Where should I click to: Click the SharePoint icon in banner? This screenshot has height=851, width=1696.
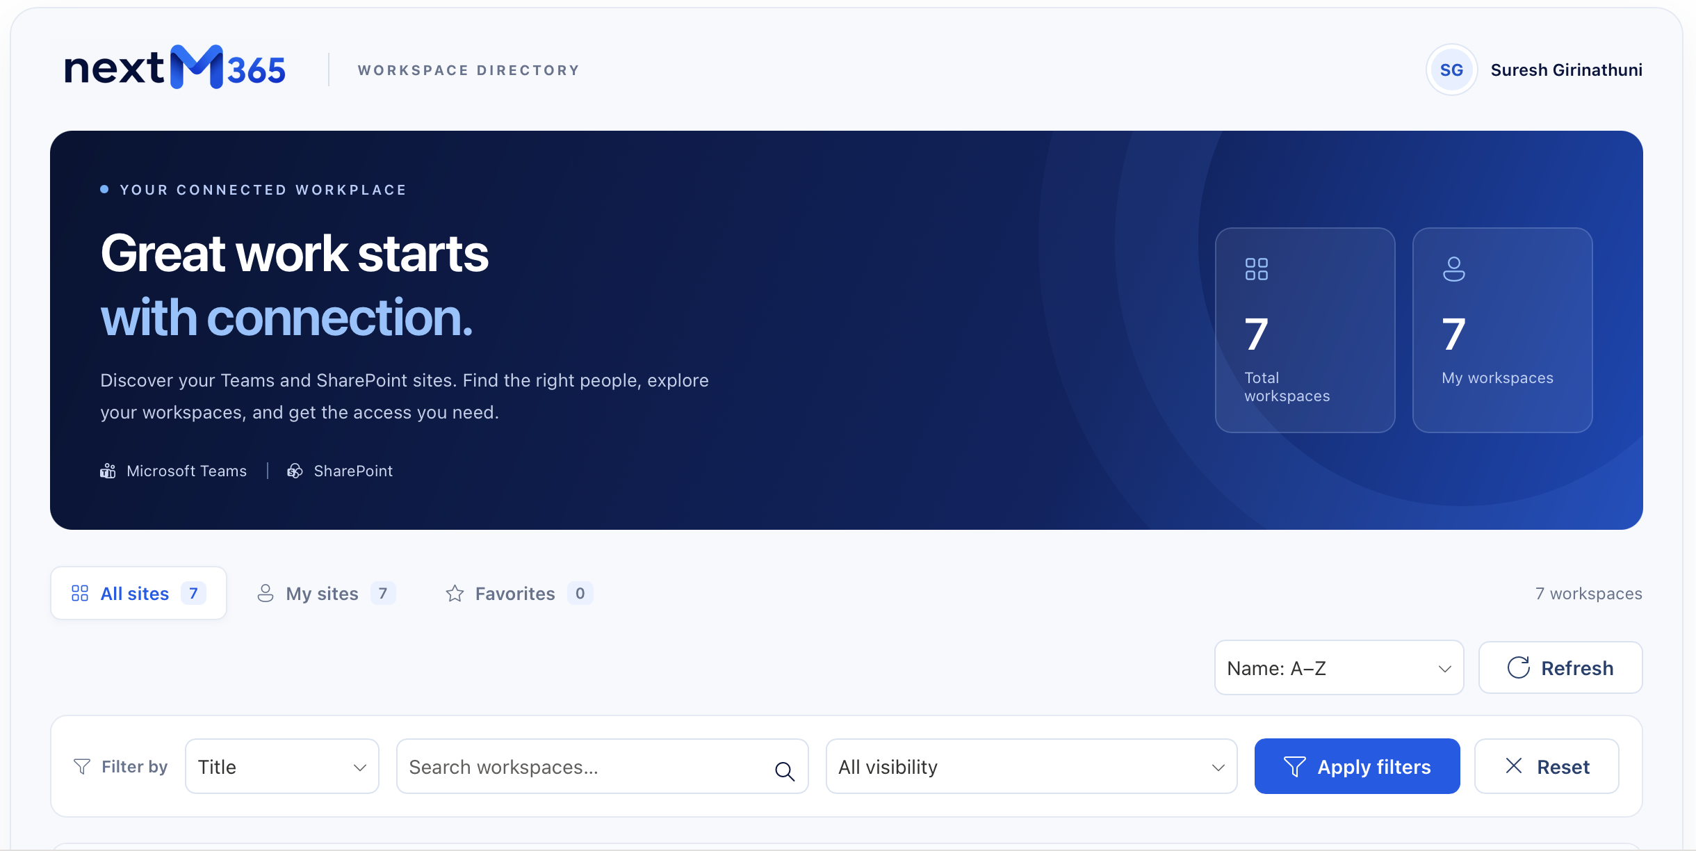(x=295, y=471)
